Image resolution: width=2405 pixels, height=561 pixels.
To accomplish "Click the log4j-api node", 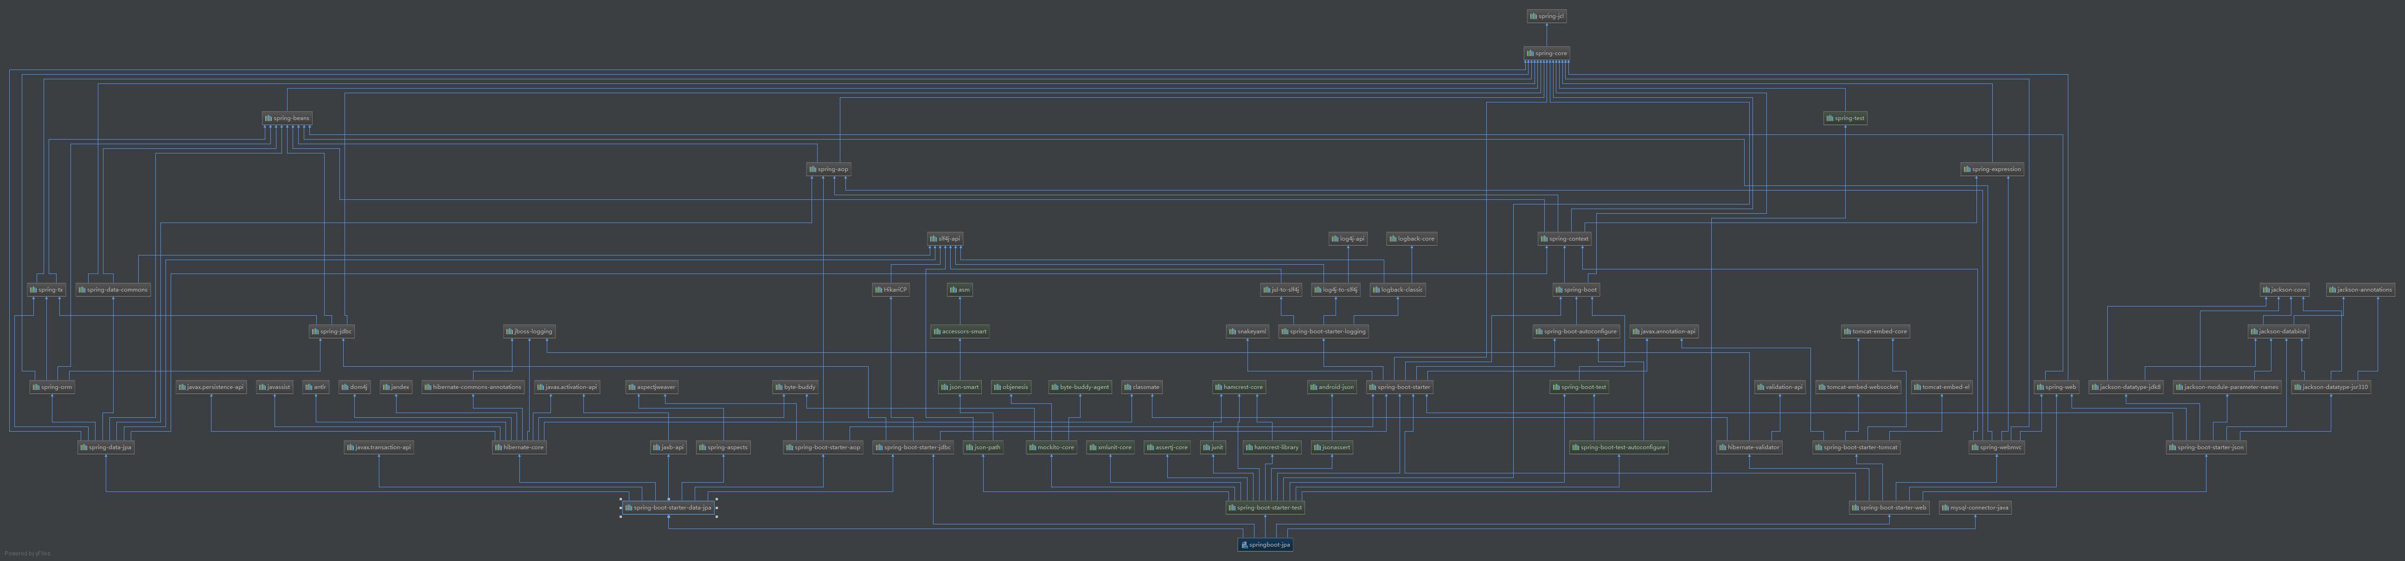I will pyautogui.click(x=1347, y=239).
